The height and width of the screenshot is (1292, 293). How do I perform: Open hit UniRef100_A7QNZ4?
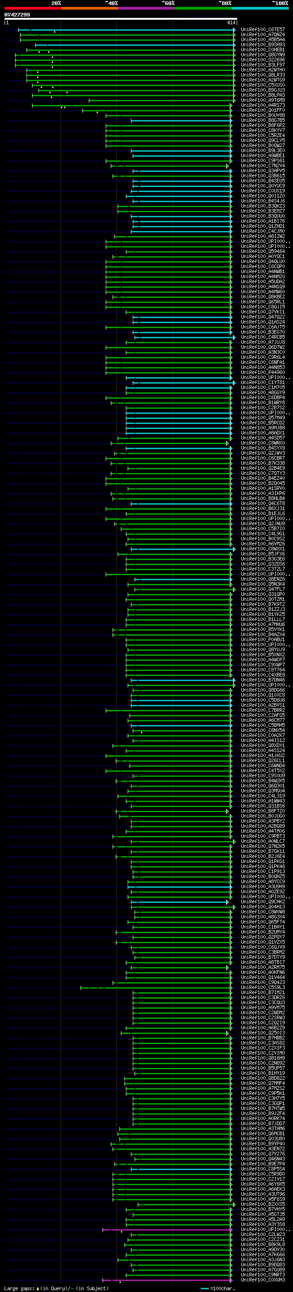[262, 35]
